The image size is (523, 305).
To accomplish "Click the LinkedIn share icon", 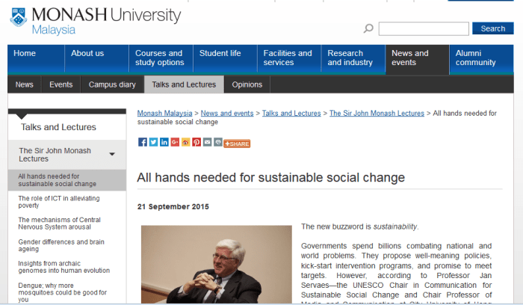I will [x=164, y=142].
